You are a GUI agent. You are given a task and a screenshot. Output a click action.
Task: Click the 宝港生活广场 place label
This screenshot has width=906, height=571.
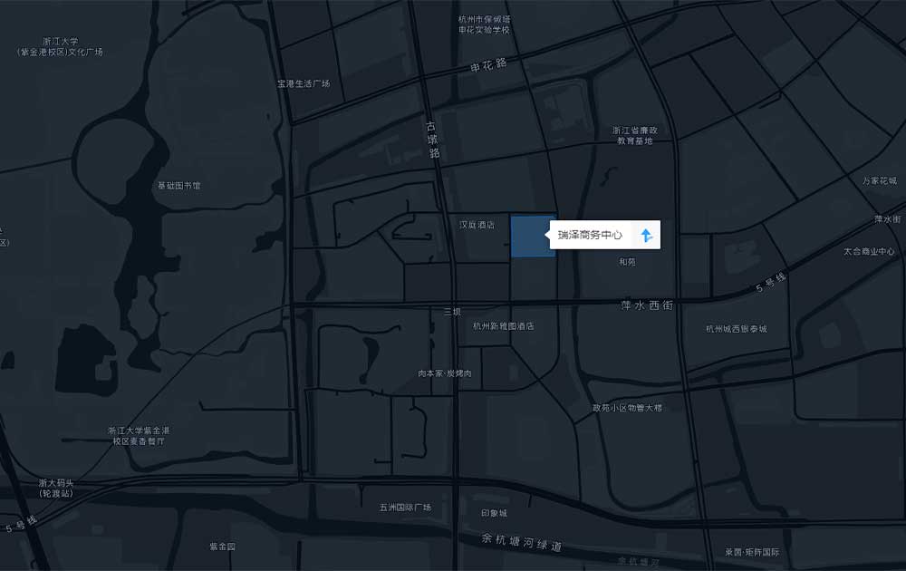click(304, 84)
